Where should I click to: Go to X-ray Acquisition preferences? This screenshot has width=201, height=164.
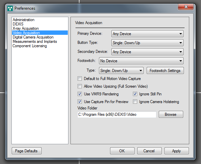[26, 28]
